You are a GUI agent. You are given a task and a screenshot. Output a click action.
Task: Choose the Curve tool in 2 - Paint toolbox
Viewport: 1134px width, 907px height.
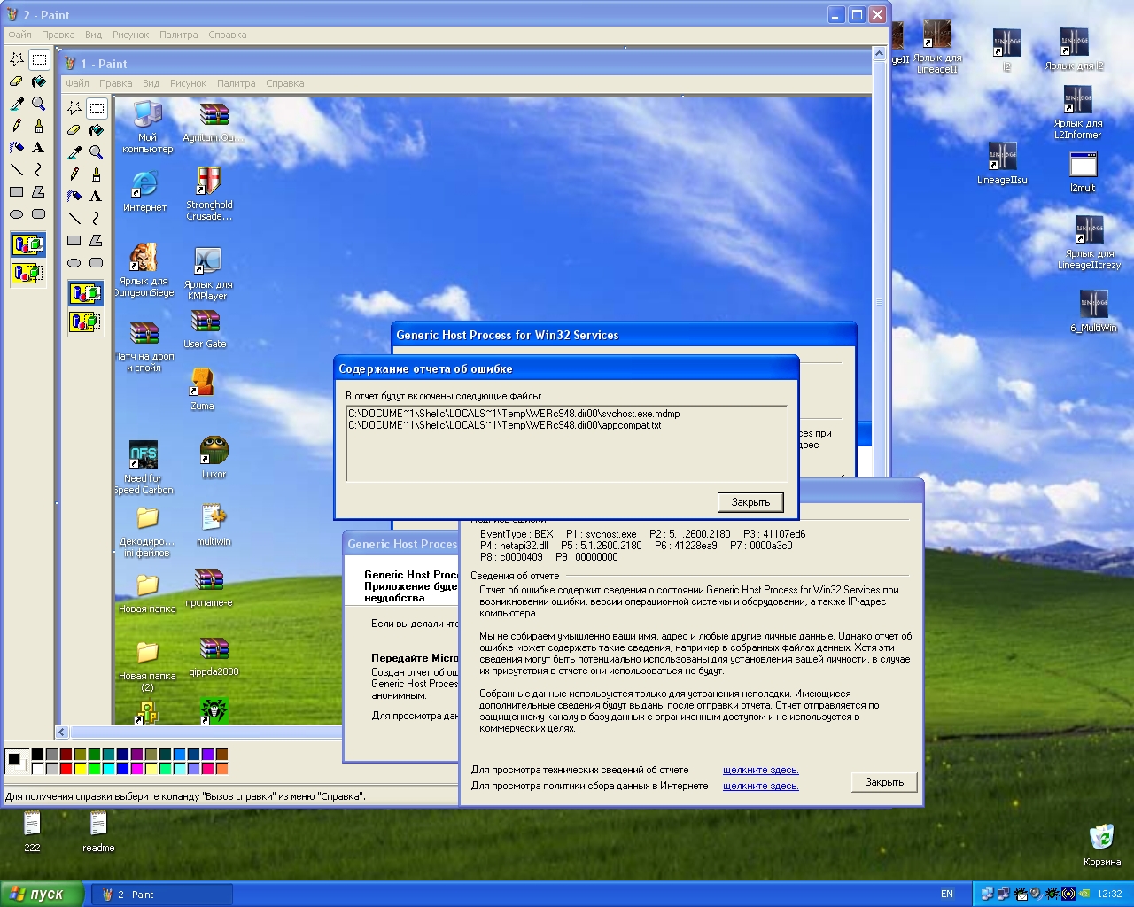click(x=39, y=170)
